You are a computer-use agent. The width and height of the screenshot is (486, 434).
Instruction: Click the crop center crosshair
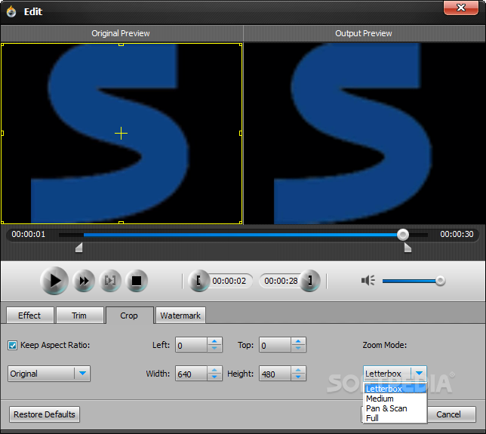[121, 134]
